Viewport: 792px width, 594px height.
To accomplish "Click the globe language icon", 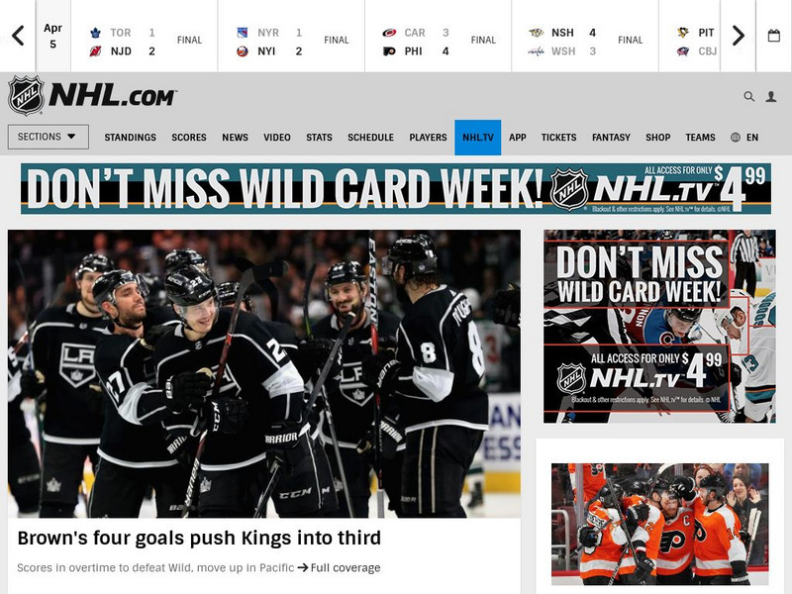I will coord(736,138).
